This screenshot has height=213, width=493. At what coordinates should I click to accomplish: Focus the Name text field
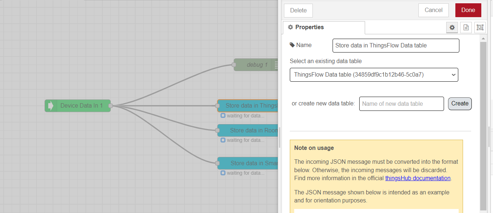[395, 46]
